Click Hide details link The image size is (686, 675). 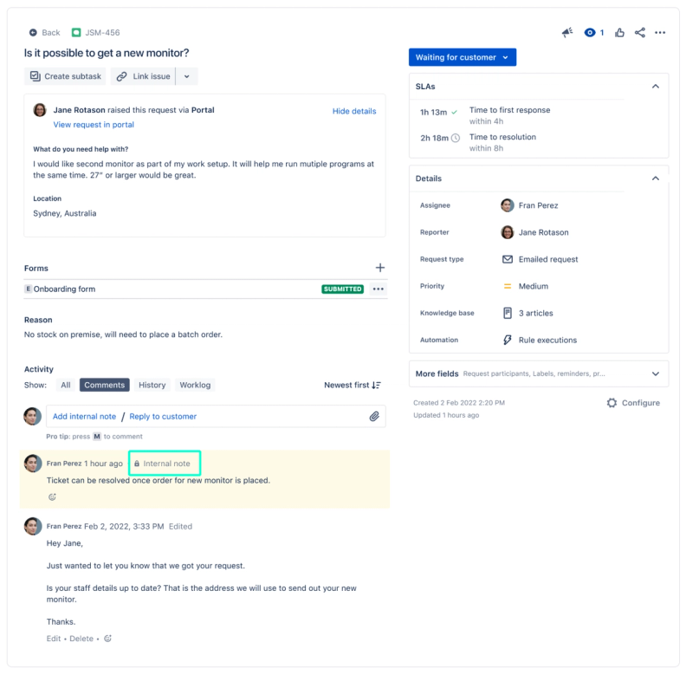click(354, 111)
